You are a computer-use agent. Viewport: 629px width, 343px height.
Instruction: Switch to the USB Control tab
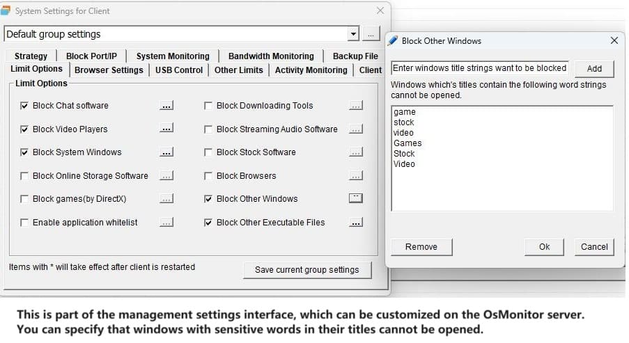click(x=179, y=70)
